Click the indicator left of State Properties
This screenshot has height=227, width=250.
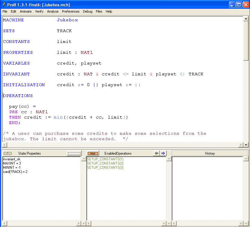pyautogui.click(x=7, y=153)
